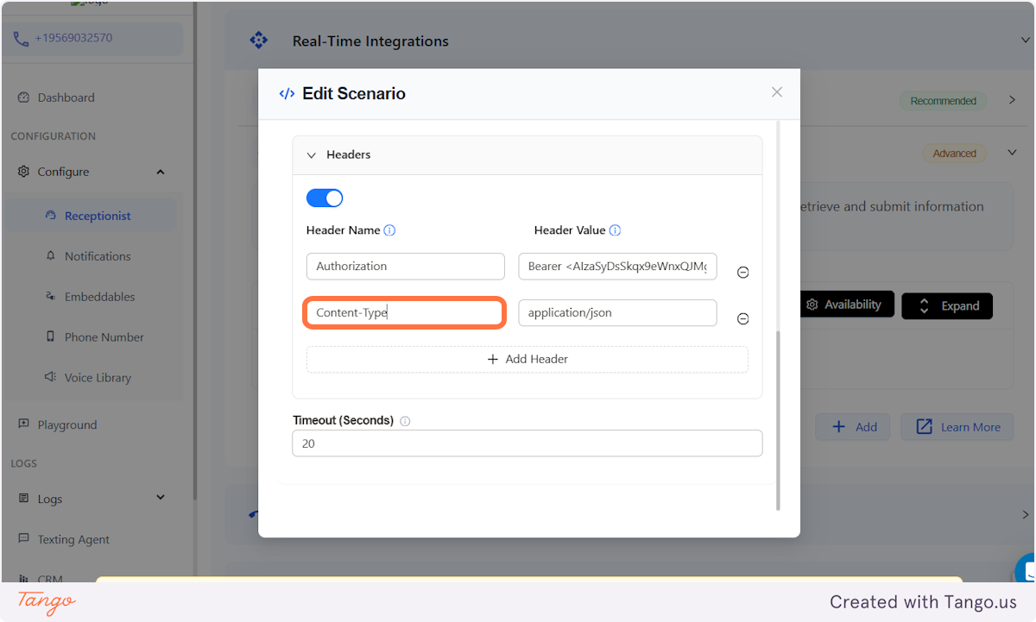Collapse the Configure section
Screen dimensions: 1036x622
point(160,172)
